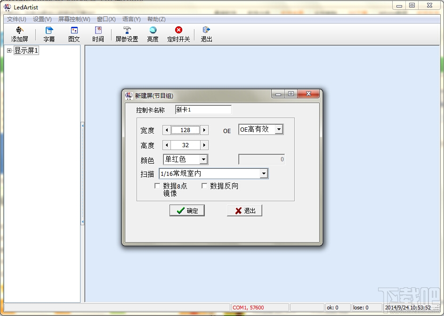Viewport: 444px width, 316px height.
Task: Enable the 数据反向 checkbox
Action: click(204, 186)
